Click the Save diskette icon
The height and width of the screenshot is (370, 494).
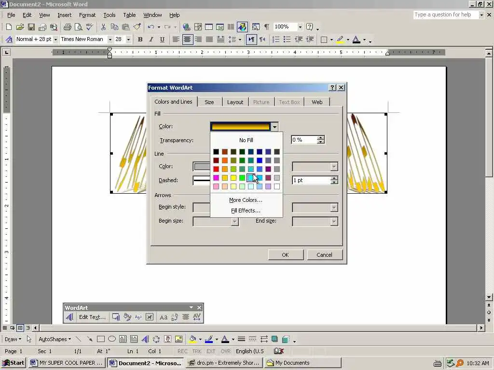point(31,27)
